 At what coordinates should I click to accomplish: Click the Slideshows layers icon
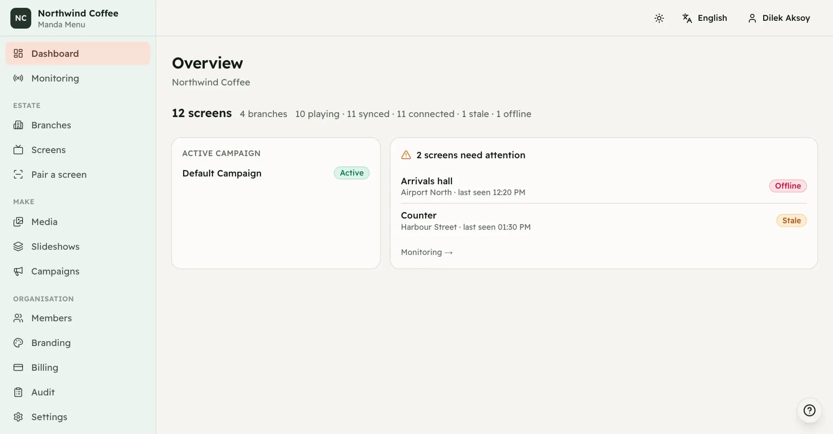tap(18, 246)
